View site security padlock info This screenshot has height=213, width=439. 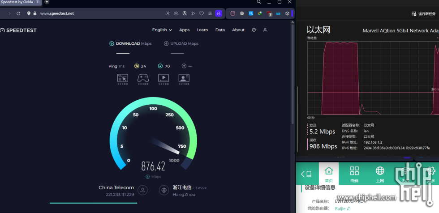coord(35,13)
